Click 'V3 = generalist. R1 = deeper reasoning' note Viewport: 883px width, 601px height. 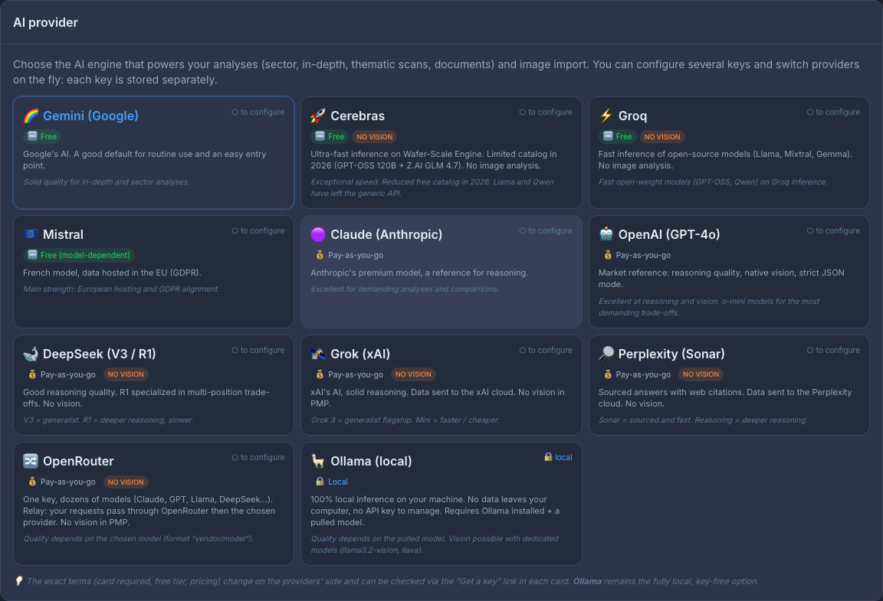point(108,420)
